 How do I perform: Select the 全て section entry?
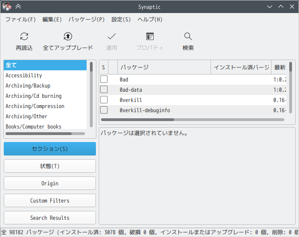pyautogui.click(x=45, y=65)
